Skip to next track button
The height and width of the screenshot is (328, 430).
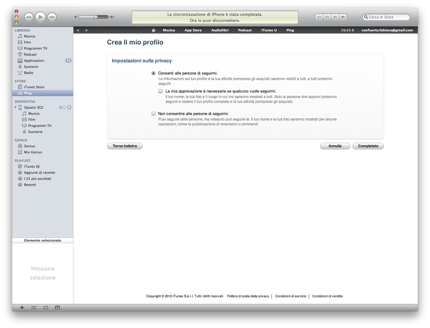52,17
